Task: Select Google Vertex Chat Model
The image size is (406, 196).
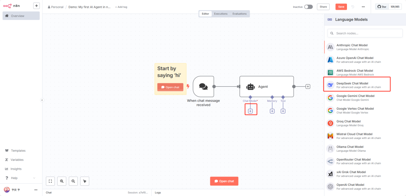Action: [365, 110]
